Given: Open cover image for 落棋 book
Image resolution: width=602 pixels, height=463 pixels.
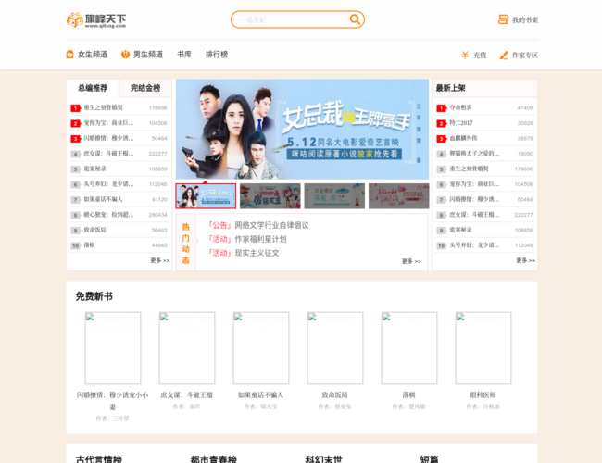Looking at the screenshot, I should (x=409, y=348).
